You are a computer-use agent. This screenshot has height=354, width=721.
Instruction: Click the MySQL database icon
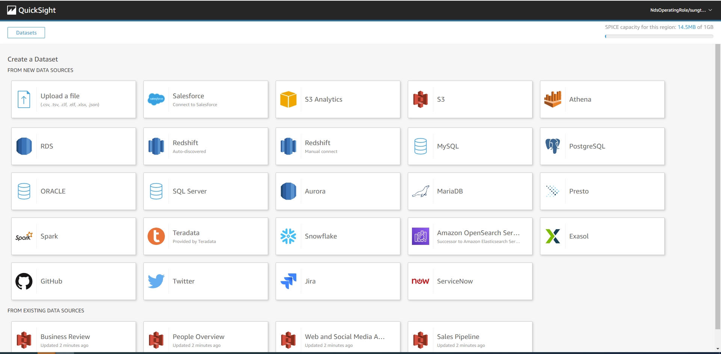pyautogui.click(x=421, y=146)
